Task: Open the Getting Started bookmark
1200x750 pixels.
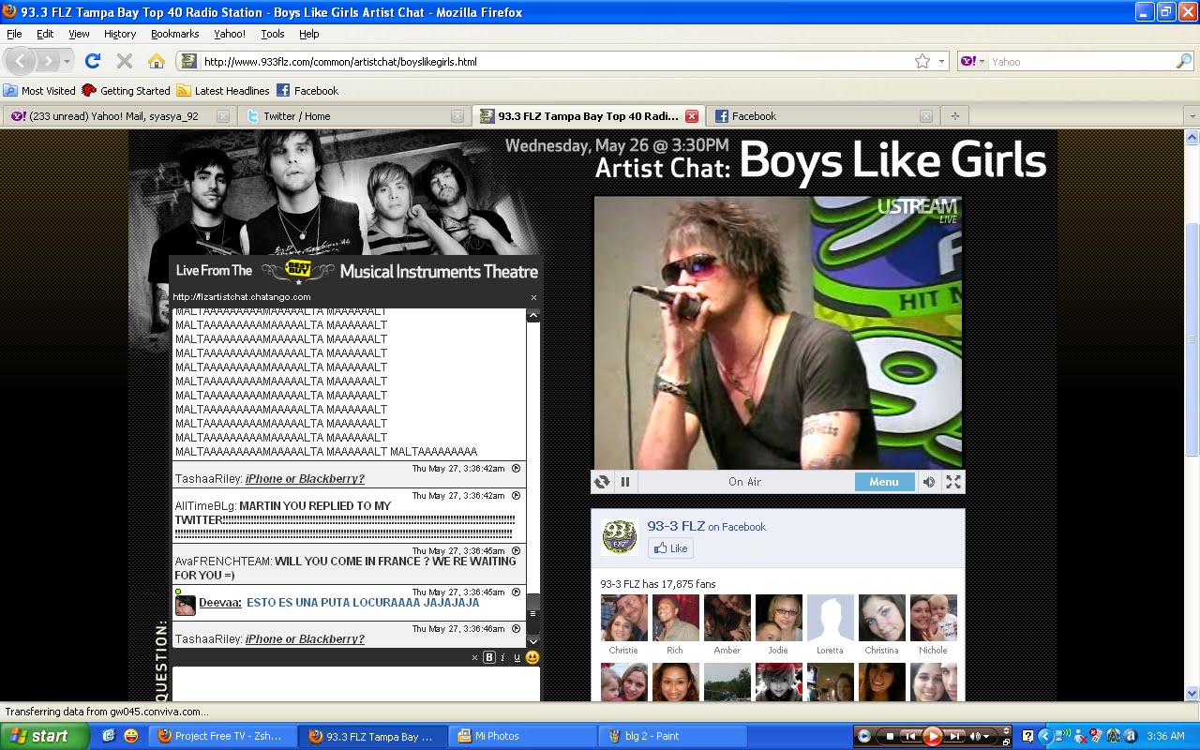Action: (x=127, y=91)
